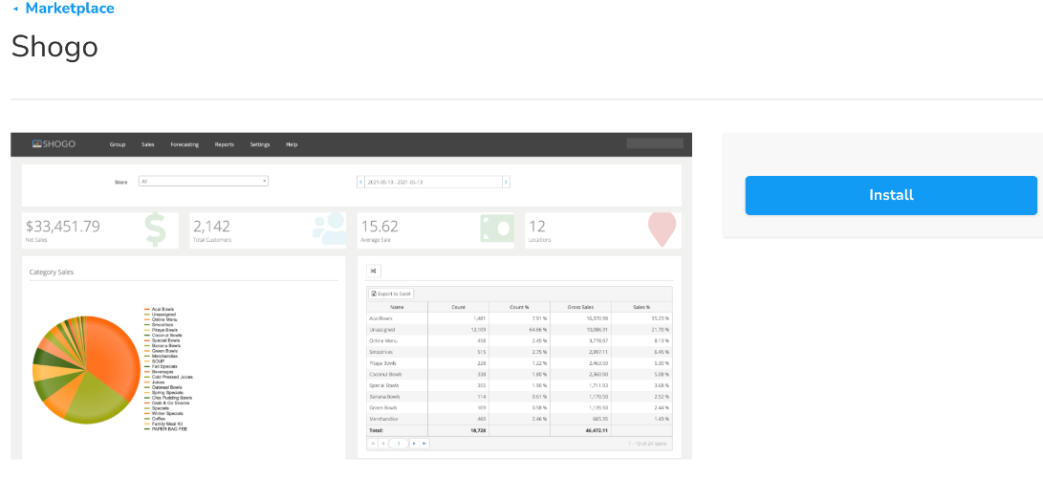Click the next date range arrow

tap(506, 182)
